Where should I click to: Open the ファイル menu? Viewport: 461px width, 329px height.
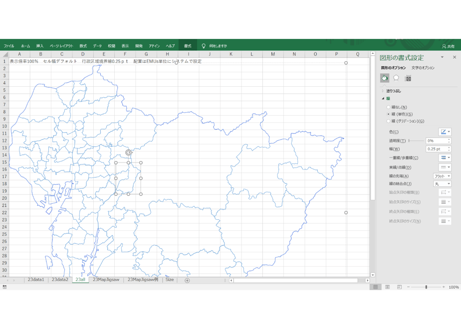(x=9, y=46)
